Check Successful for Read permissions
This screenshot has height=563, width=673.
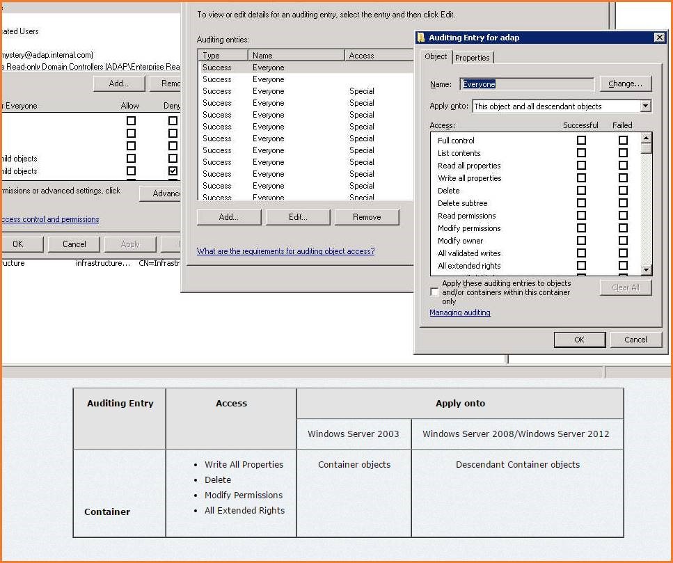point(581,216)
